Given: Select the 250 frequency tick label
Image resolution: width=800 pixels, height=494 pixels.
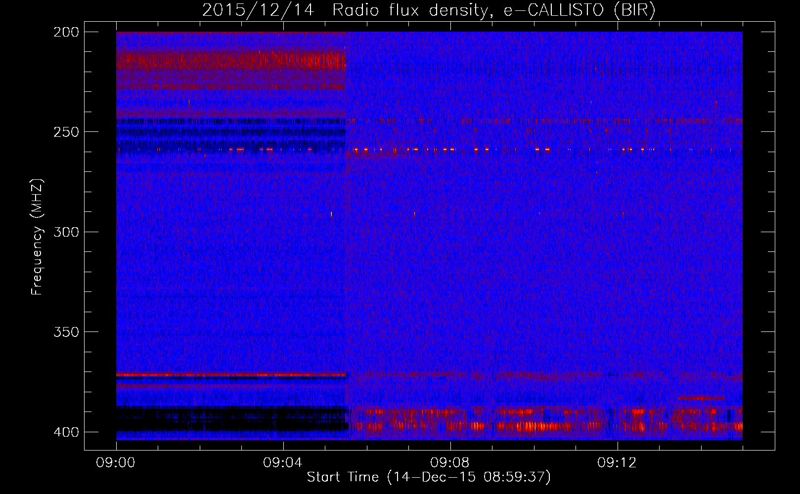Looking at the screenshot, I should 66,132.
